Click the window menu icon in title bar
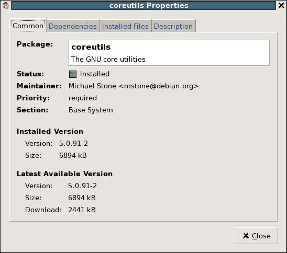Viewport: 287px width, 253px height. click(x=6, y=5)
